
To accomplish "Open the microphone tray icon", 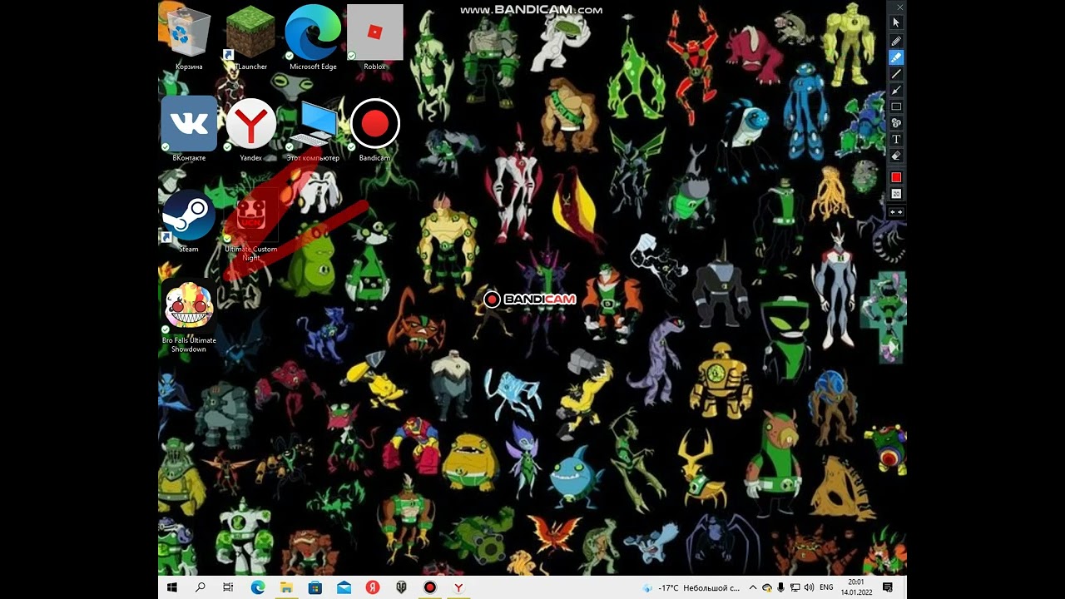I will pyautogui.click(x=780, y=587).
